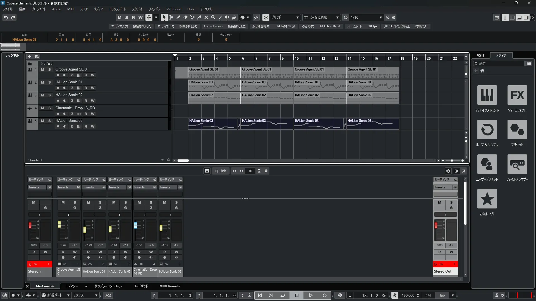Open VST Effects FX tile
The width and height of the screenshot is (536, 301).
(x=517, y=95)
